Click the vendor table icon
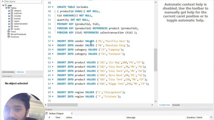Image resolution: width=214 pixels, height=120 pixels. point(12,29)
